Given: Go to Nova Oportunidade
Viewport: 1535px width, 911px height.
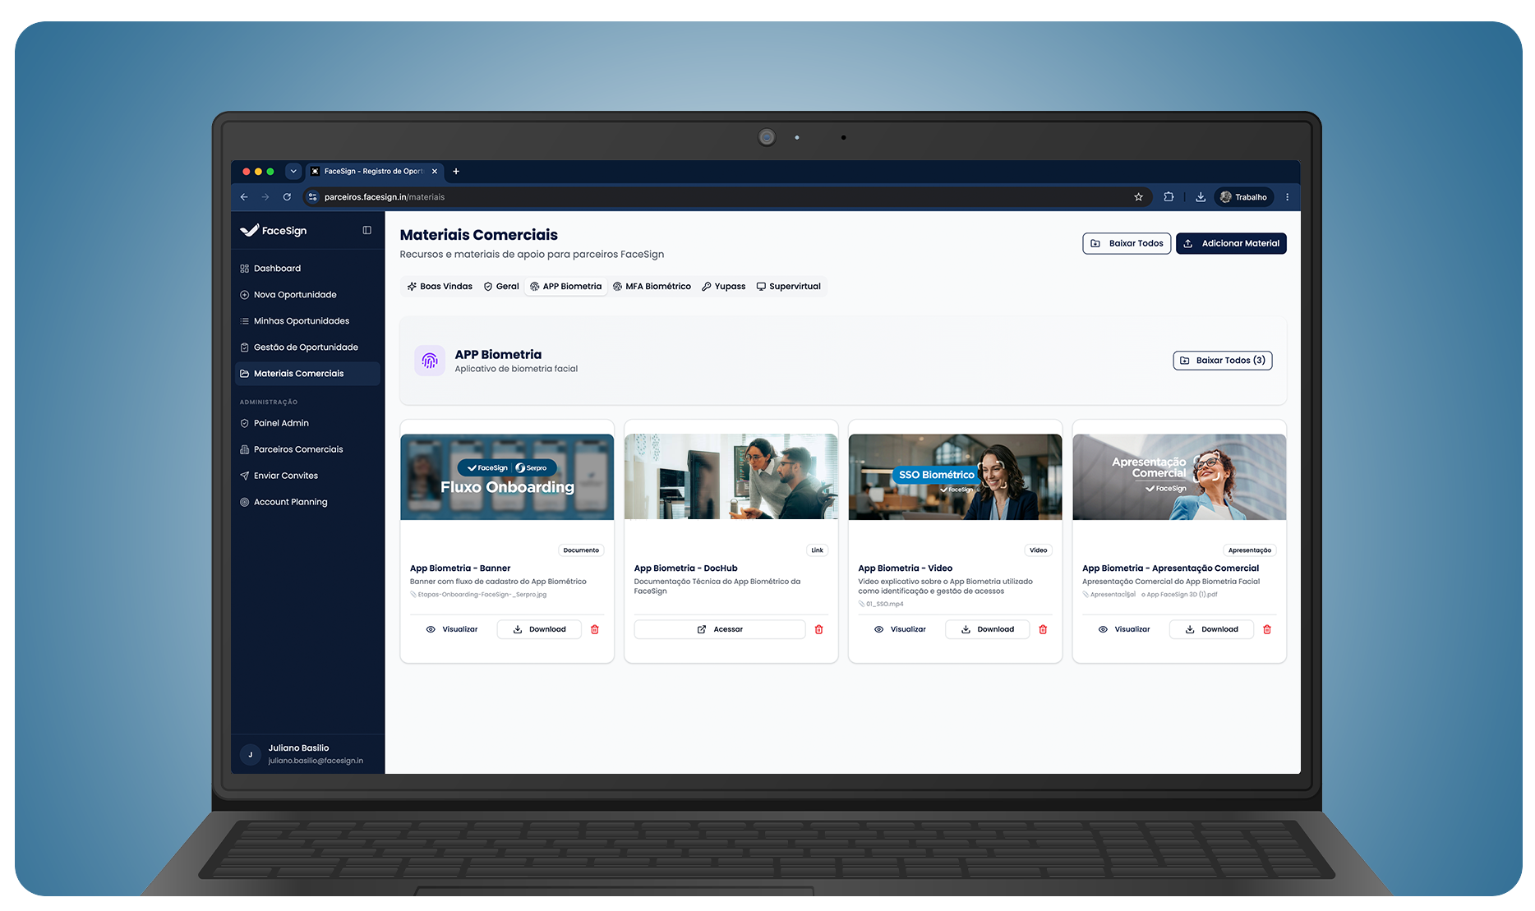Looking at the screenshot, I should (x=307, y=295).
